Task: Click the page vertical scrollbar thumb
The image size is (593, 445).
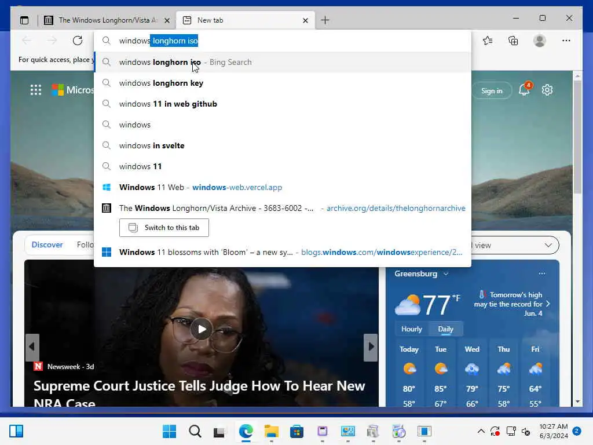Action: click(577, 137)
